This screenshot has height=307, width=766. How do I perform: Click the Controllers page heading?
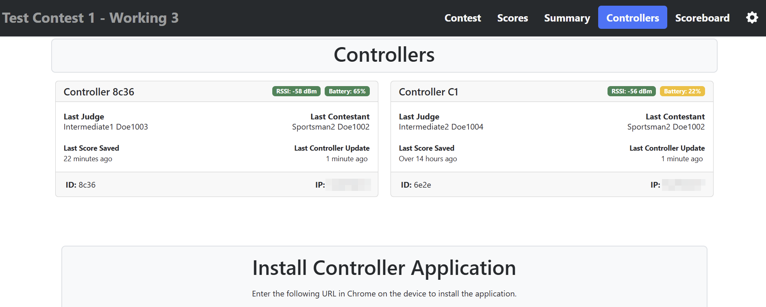tap(384, 55)
